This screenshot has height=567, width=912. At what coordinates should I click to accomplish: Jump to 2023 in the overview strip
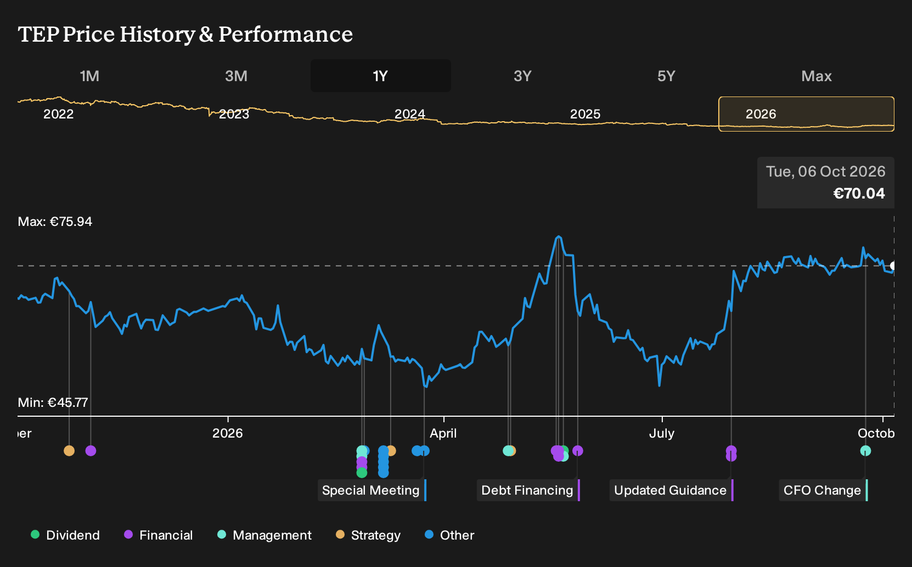pyautogui.click(x=234, y=114)
